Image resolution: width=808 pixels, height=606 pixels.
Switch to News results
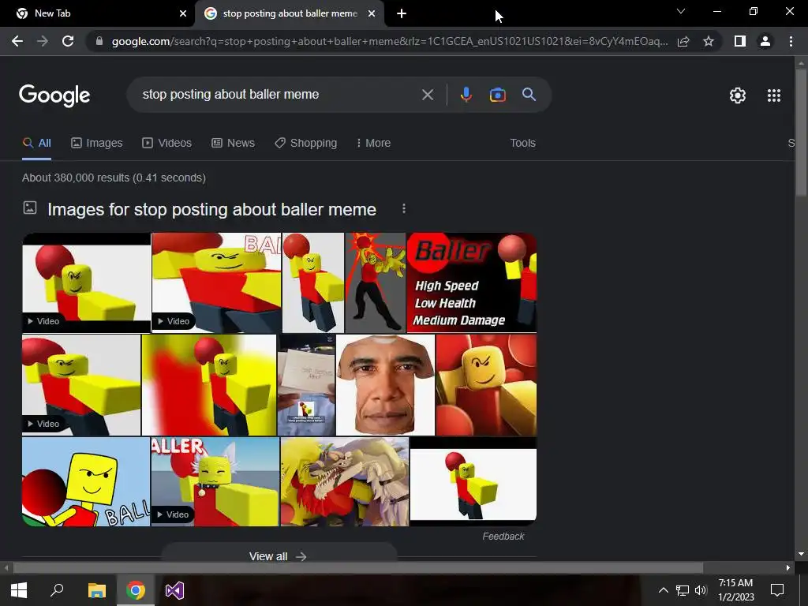tap(233, 144)
